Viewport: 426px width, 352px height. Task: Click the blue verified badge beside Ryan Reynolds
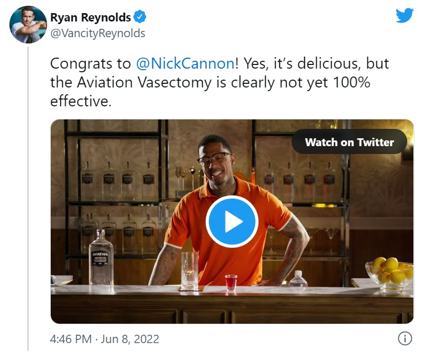(139, 17)
